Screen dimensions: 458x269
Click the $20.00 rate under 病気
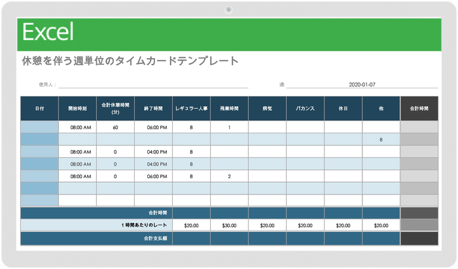tap(267, 225)
